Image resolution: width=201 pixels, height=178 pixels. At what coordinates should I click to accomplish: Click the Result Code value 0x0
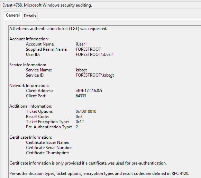[x=79, y=117]
